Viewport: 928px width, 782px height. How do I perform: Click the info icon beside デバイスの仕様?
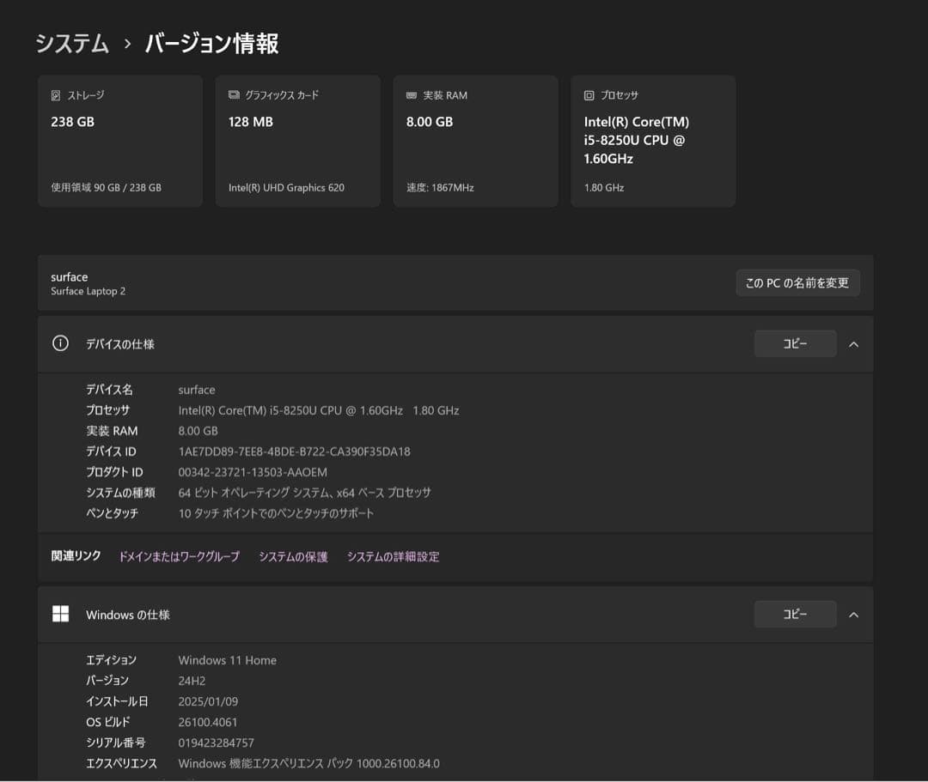60,343
